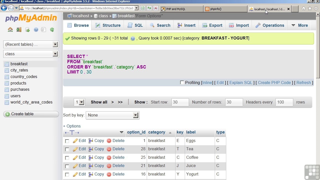Screen dimensions: 320x180
Task: Open the Sort by key dropdown
Action: pos(112,115)
